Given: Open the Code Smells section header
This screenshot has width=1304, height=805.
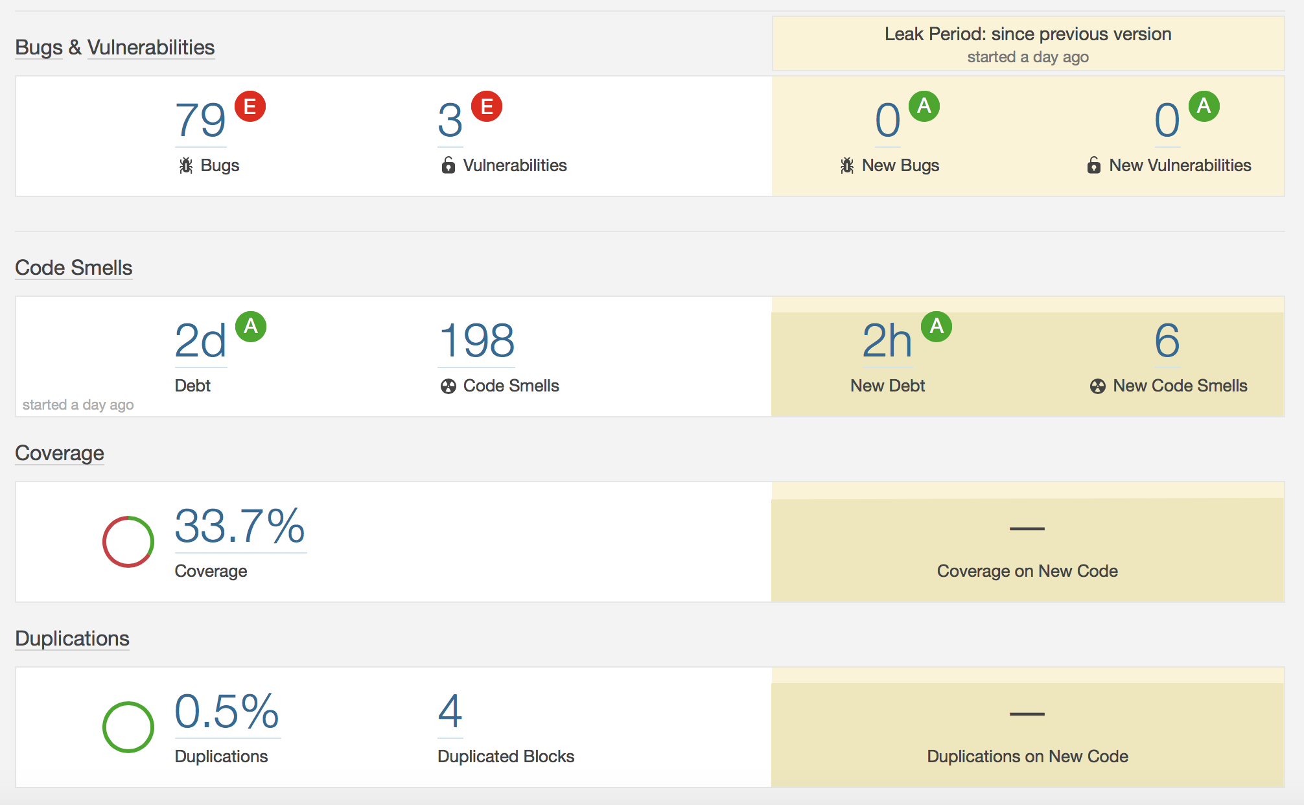Looking at the screenshot, I should tap(73, 267).
